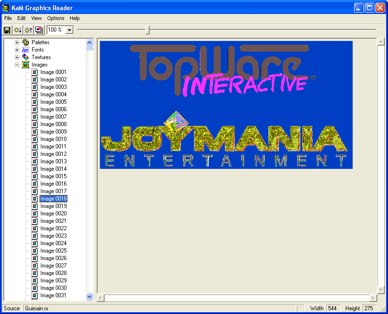Viewport: 388px width, 314px height.
Task: Click the Save (floppy disk) toolbar icon
Action: (7, 30)
